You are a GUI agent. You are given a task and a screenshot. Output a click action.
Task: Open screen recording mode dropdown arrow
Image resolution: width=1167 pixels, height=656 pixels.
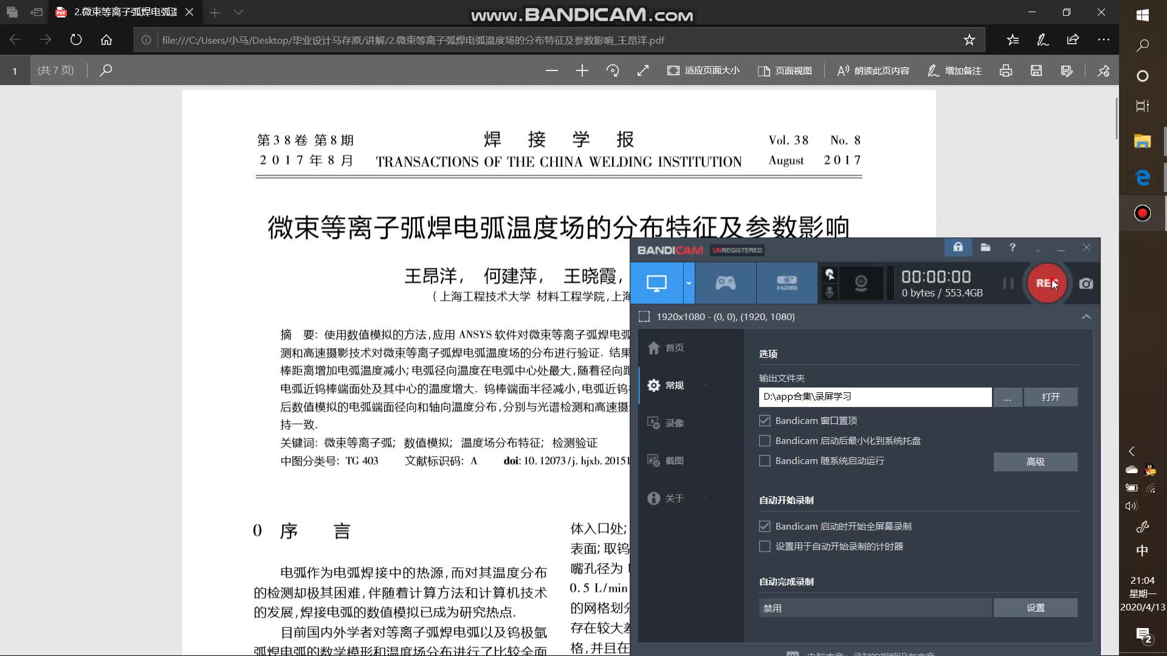point(689,283)
